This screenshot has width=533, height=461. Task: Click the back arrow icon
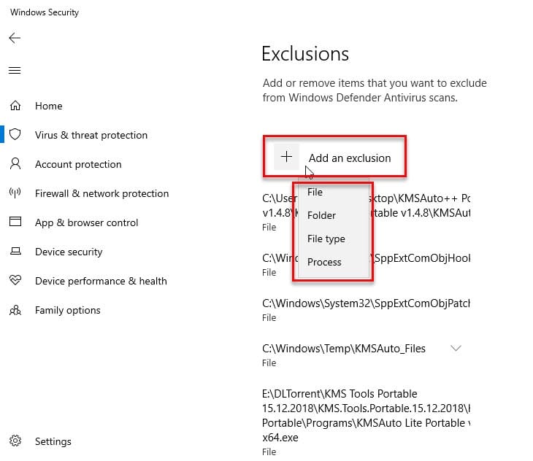point(15,38)
